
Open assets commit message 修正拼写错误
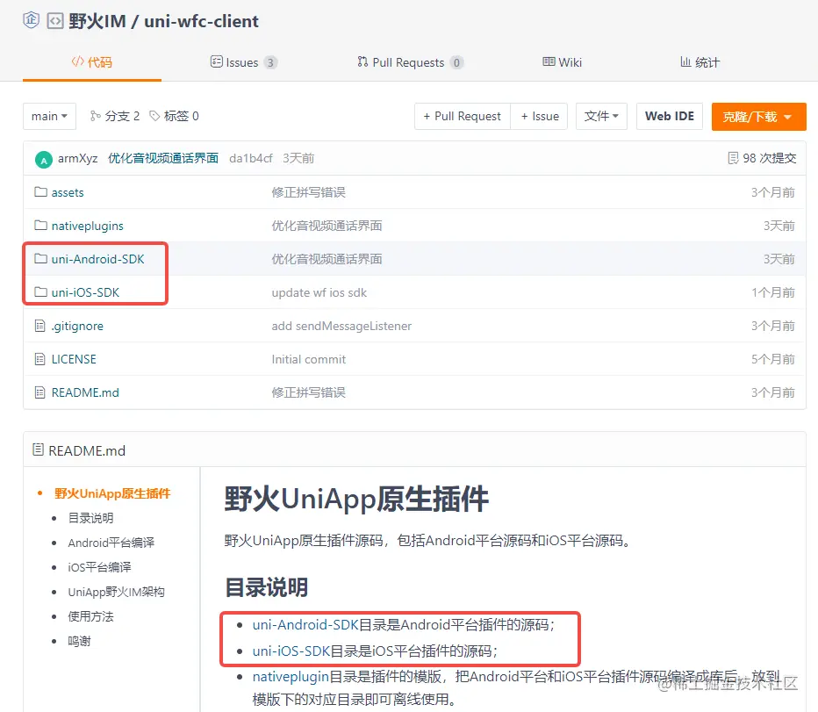pyautogui.click(x=308, y=192)
